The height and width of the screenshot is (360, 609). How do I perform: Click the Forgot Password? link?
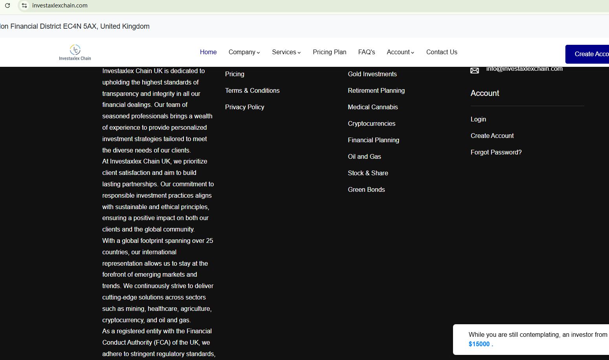click(x=496, y=152)
